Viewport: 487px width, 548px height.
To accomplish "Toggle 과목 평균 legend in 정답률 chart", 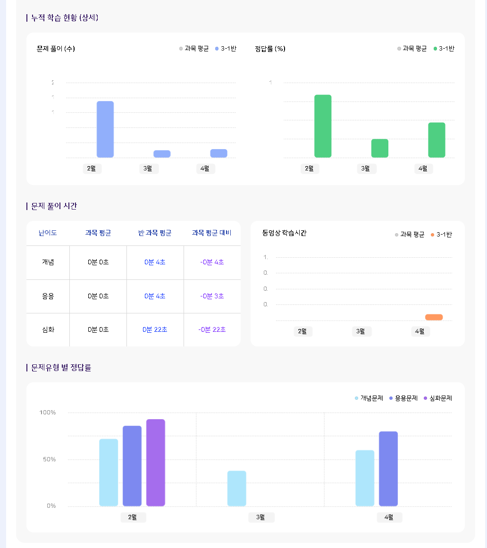I will point(412,49).
